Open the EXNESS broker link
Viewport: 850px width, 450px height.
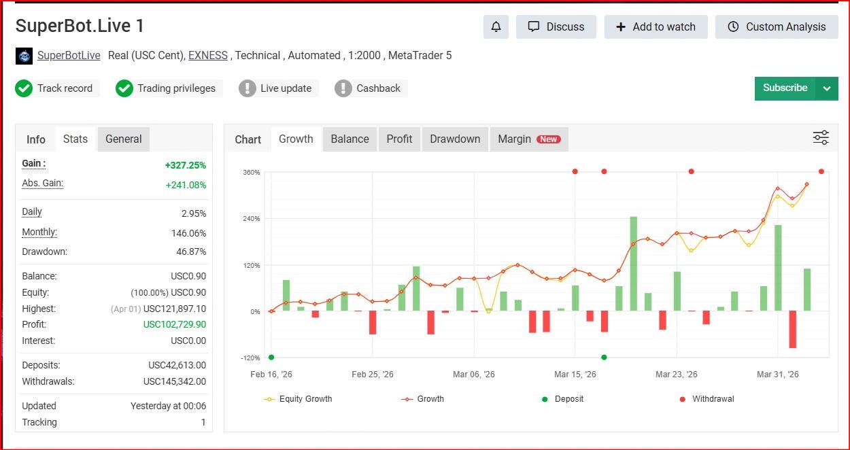coord(208,56)
